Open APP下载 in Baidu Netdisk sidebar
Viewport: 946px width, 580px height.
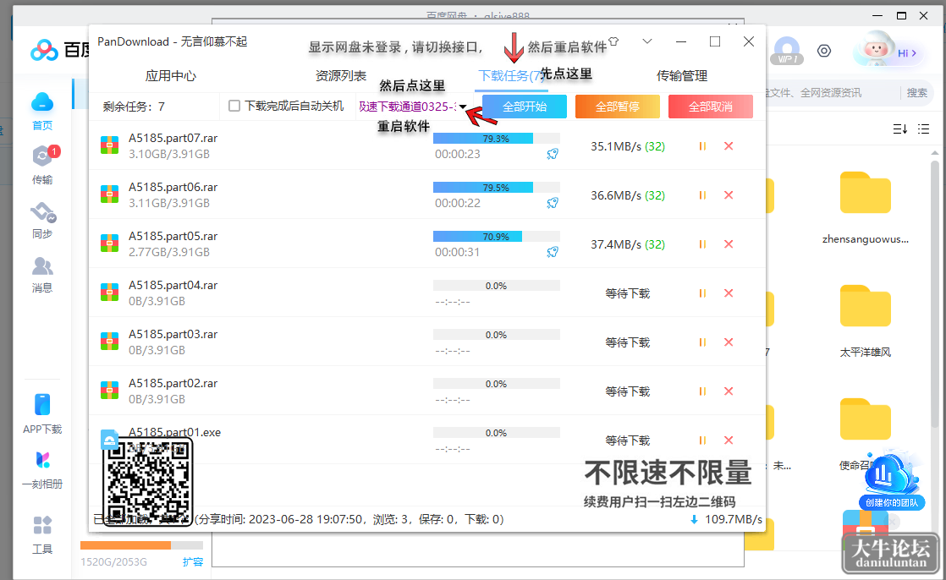coord(42,413)
